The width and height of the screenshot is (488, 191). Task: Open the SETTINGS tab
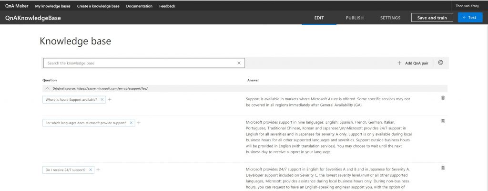point(390,18)
